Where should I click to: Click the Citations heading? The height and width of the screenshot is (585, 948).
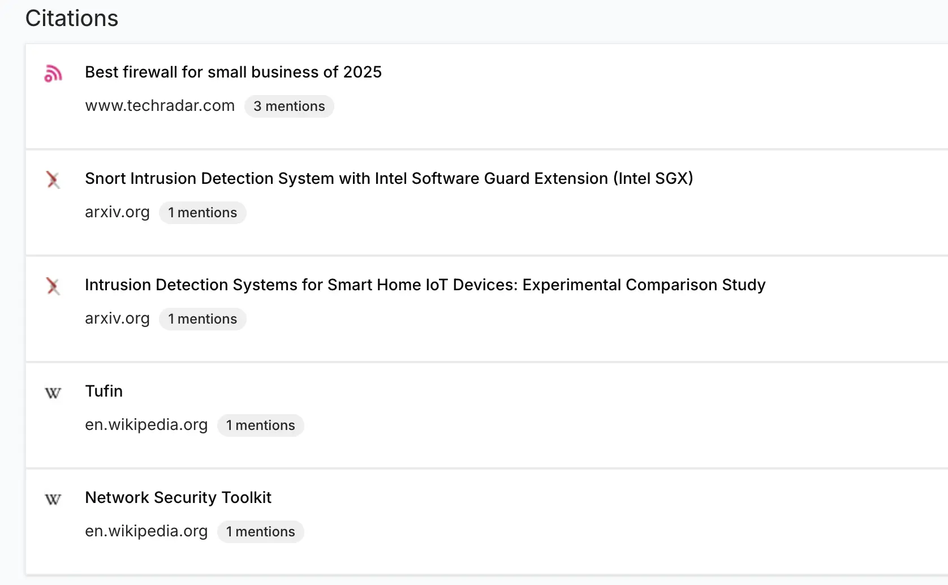point(72,18)
